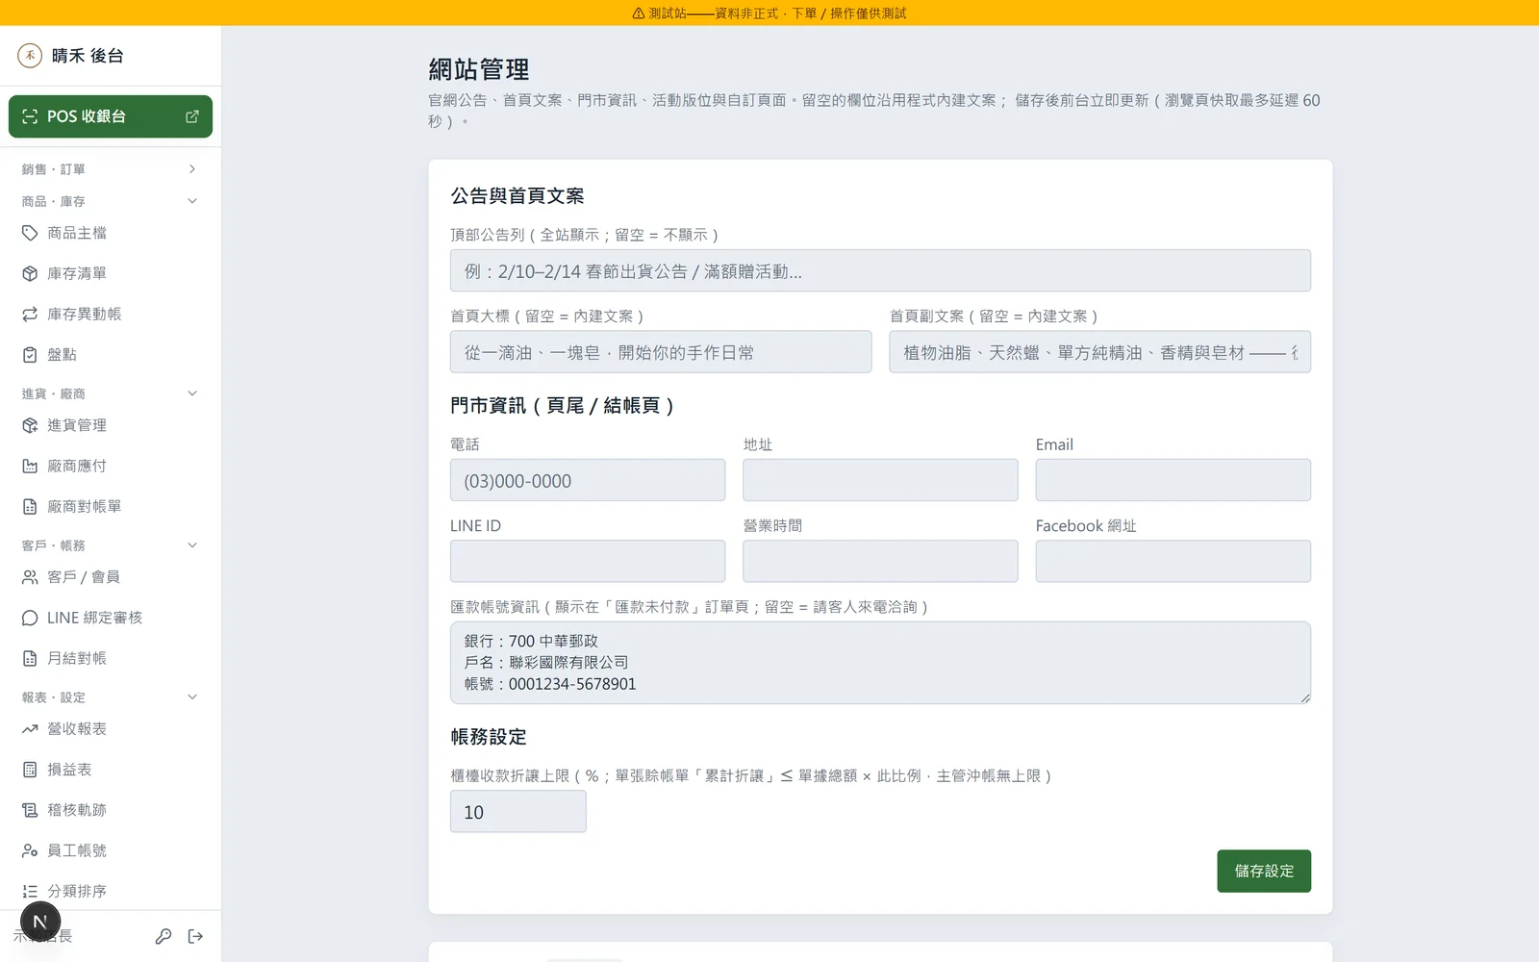
Task: Click the logout icon at sidebar bottom
Action: [195, 936]
